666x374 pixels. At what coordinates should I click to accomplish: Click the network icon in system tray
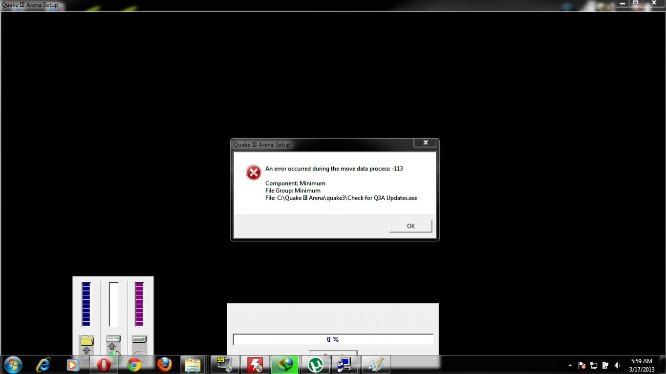(594, 365)
